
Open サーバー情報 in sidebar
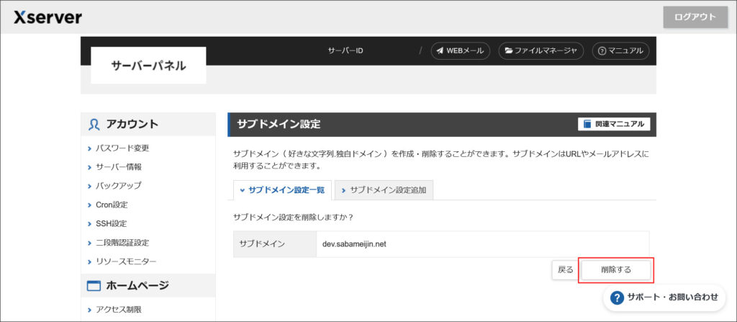coord(119,167)
